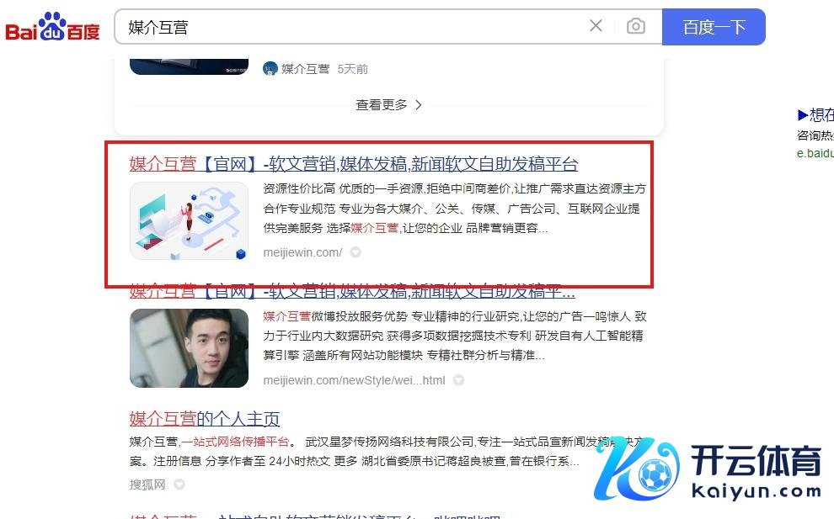Click the isometric illustration thumbnail of first result
The height and width of the screenshot is (519, 834).
(x=189, y=221)
